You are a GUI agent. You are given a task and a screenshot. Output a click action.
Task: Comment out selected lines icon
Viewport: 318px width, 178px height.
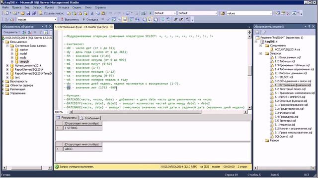click(x=162, y=19)
